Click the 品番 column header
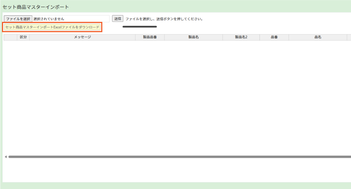 pos(274,37)
